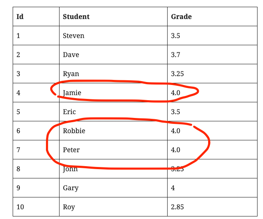Viewport: 263px width, 219px height.
Task: Select Roy's grade 2.85 cell
Action: [212, 207]
